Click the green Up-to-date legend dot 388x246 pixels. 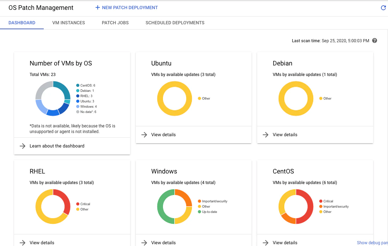point(199,212)
